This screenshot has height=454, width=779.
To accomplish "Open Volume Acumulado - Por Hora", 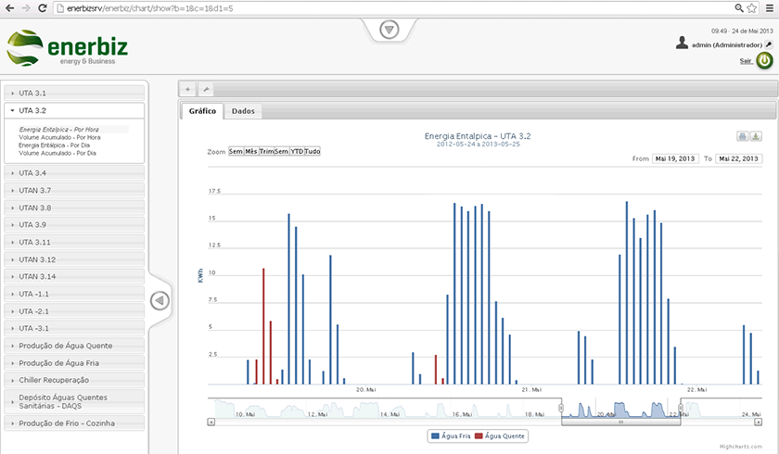I will click(59, 137).
